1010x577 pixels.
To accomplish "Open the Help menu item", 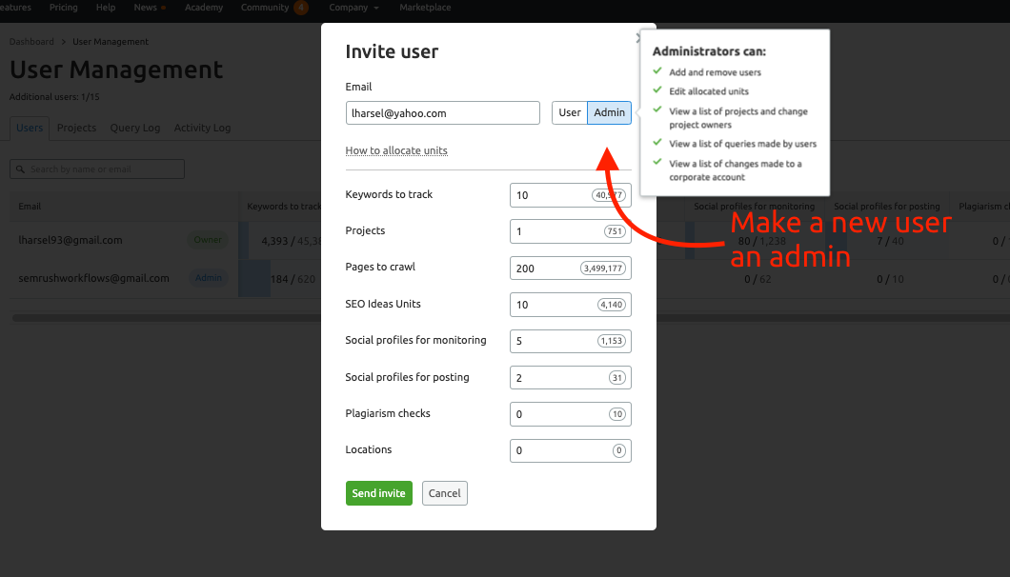I will click(106, 7).
